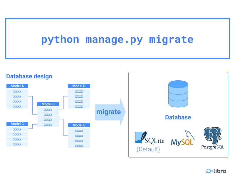This screenshot has height=176, width=235.
Task: Expand the Database design section
Action: point(29,76)
